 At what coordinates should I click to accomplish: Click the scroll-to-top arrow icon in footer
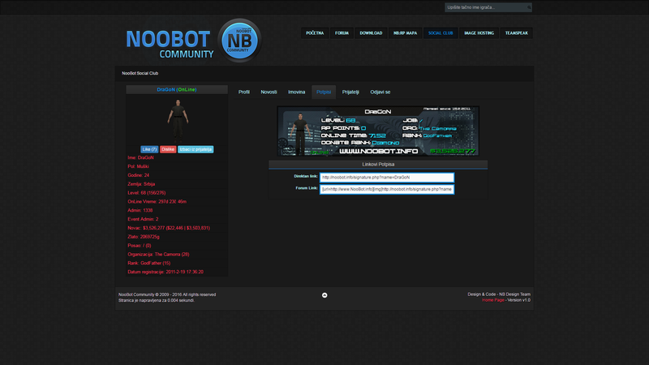pyautogui.click(x=324, y=295)
